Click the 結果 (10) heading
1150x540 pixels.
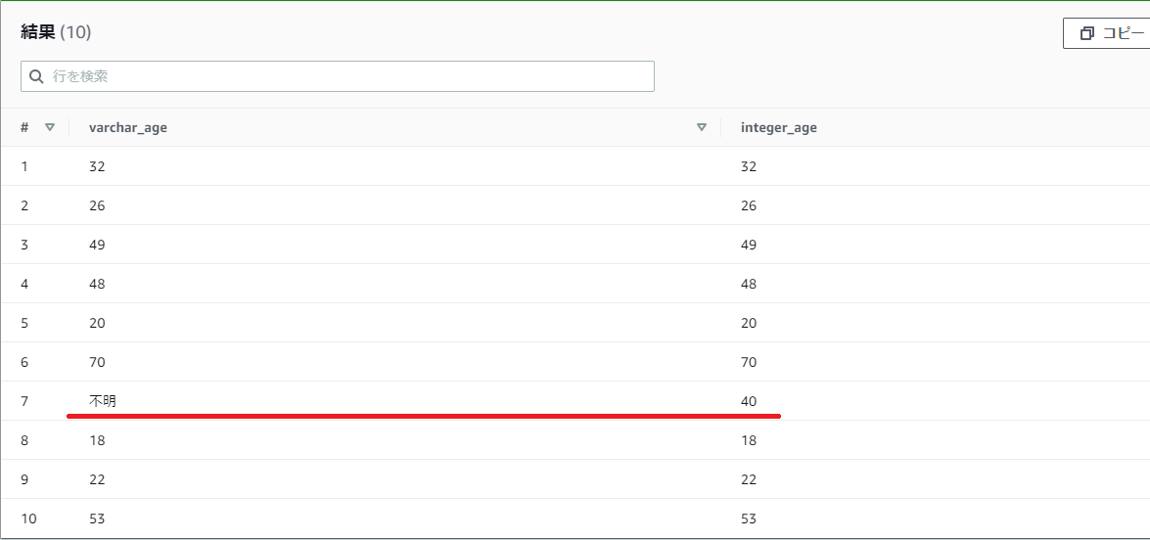point(56,32)
